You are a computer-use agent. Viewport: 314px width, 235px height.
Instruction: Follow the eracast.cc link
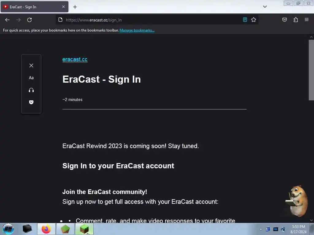pos(75,59)
